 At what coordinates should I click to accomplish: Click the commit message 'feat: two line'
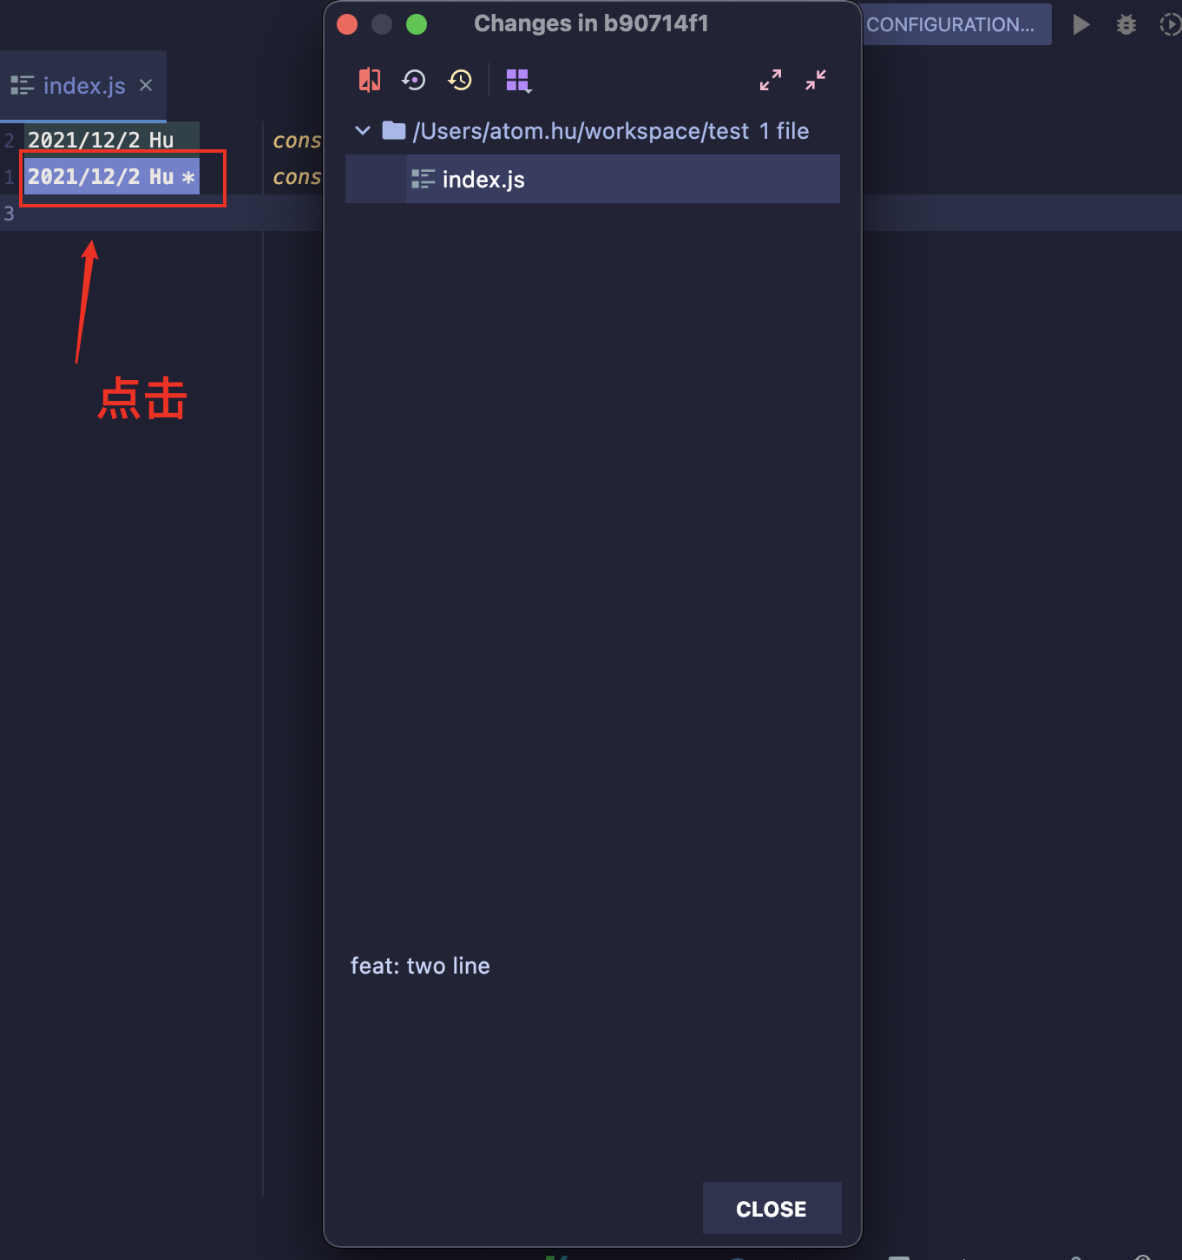420,965
